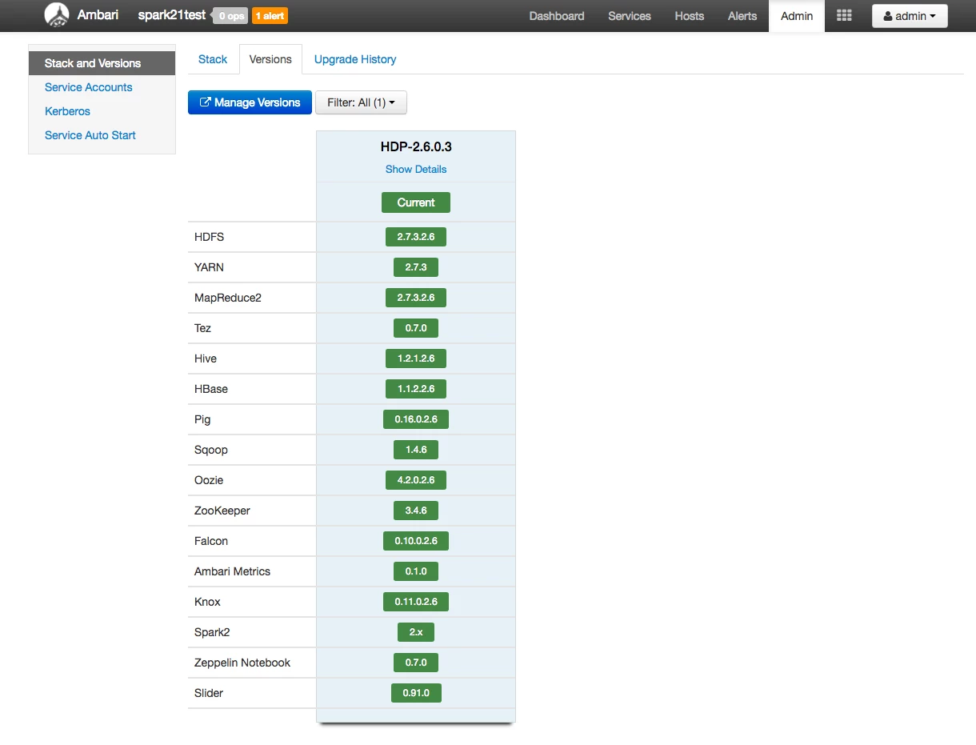Image resolution: width=976 pixels, height=745 pixels.
Task: Open the views grid icon
Action: [x=844, y=15]
